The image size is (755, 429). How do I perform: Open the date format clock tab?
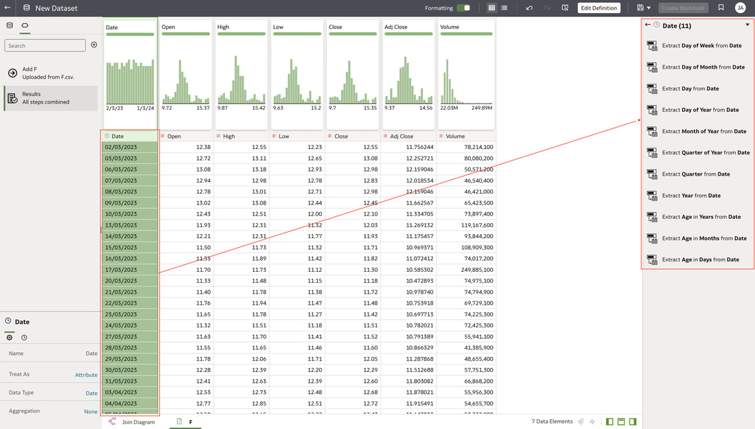pyautogui.click(x=24, y=338)
